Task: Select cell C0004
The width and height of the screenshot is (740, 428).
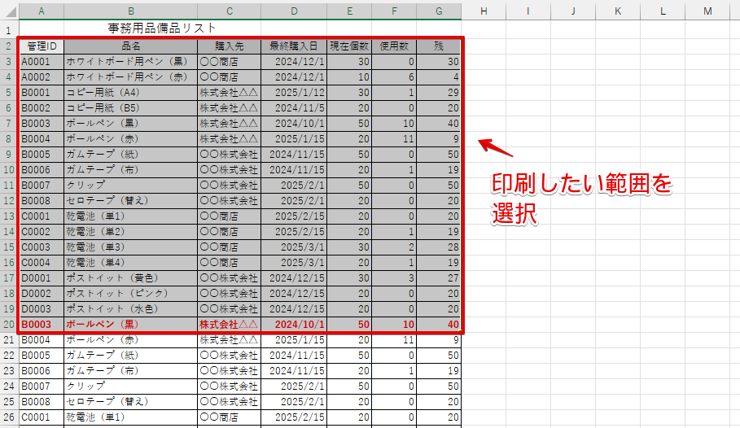Action: (42, 263)
